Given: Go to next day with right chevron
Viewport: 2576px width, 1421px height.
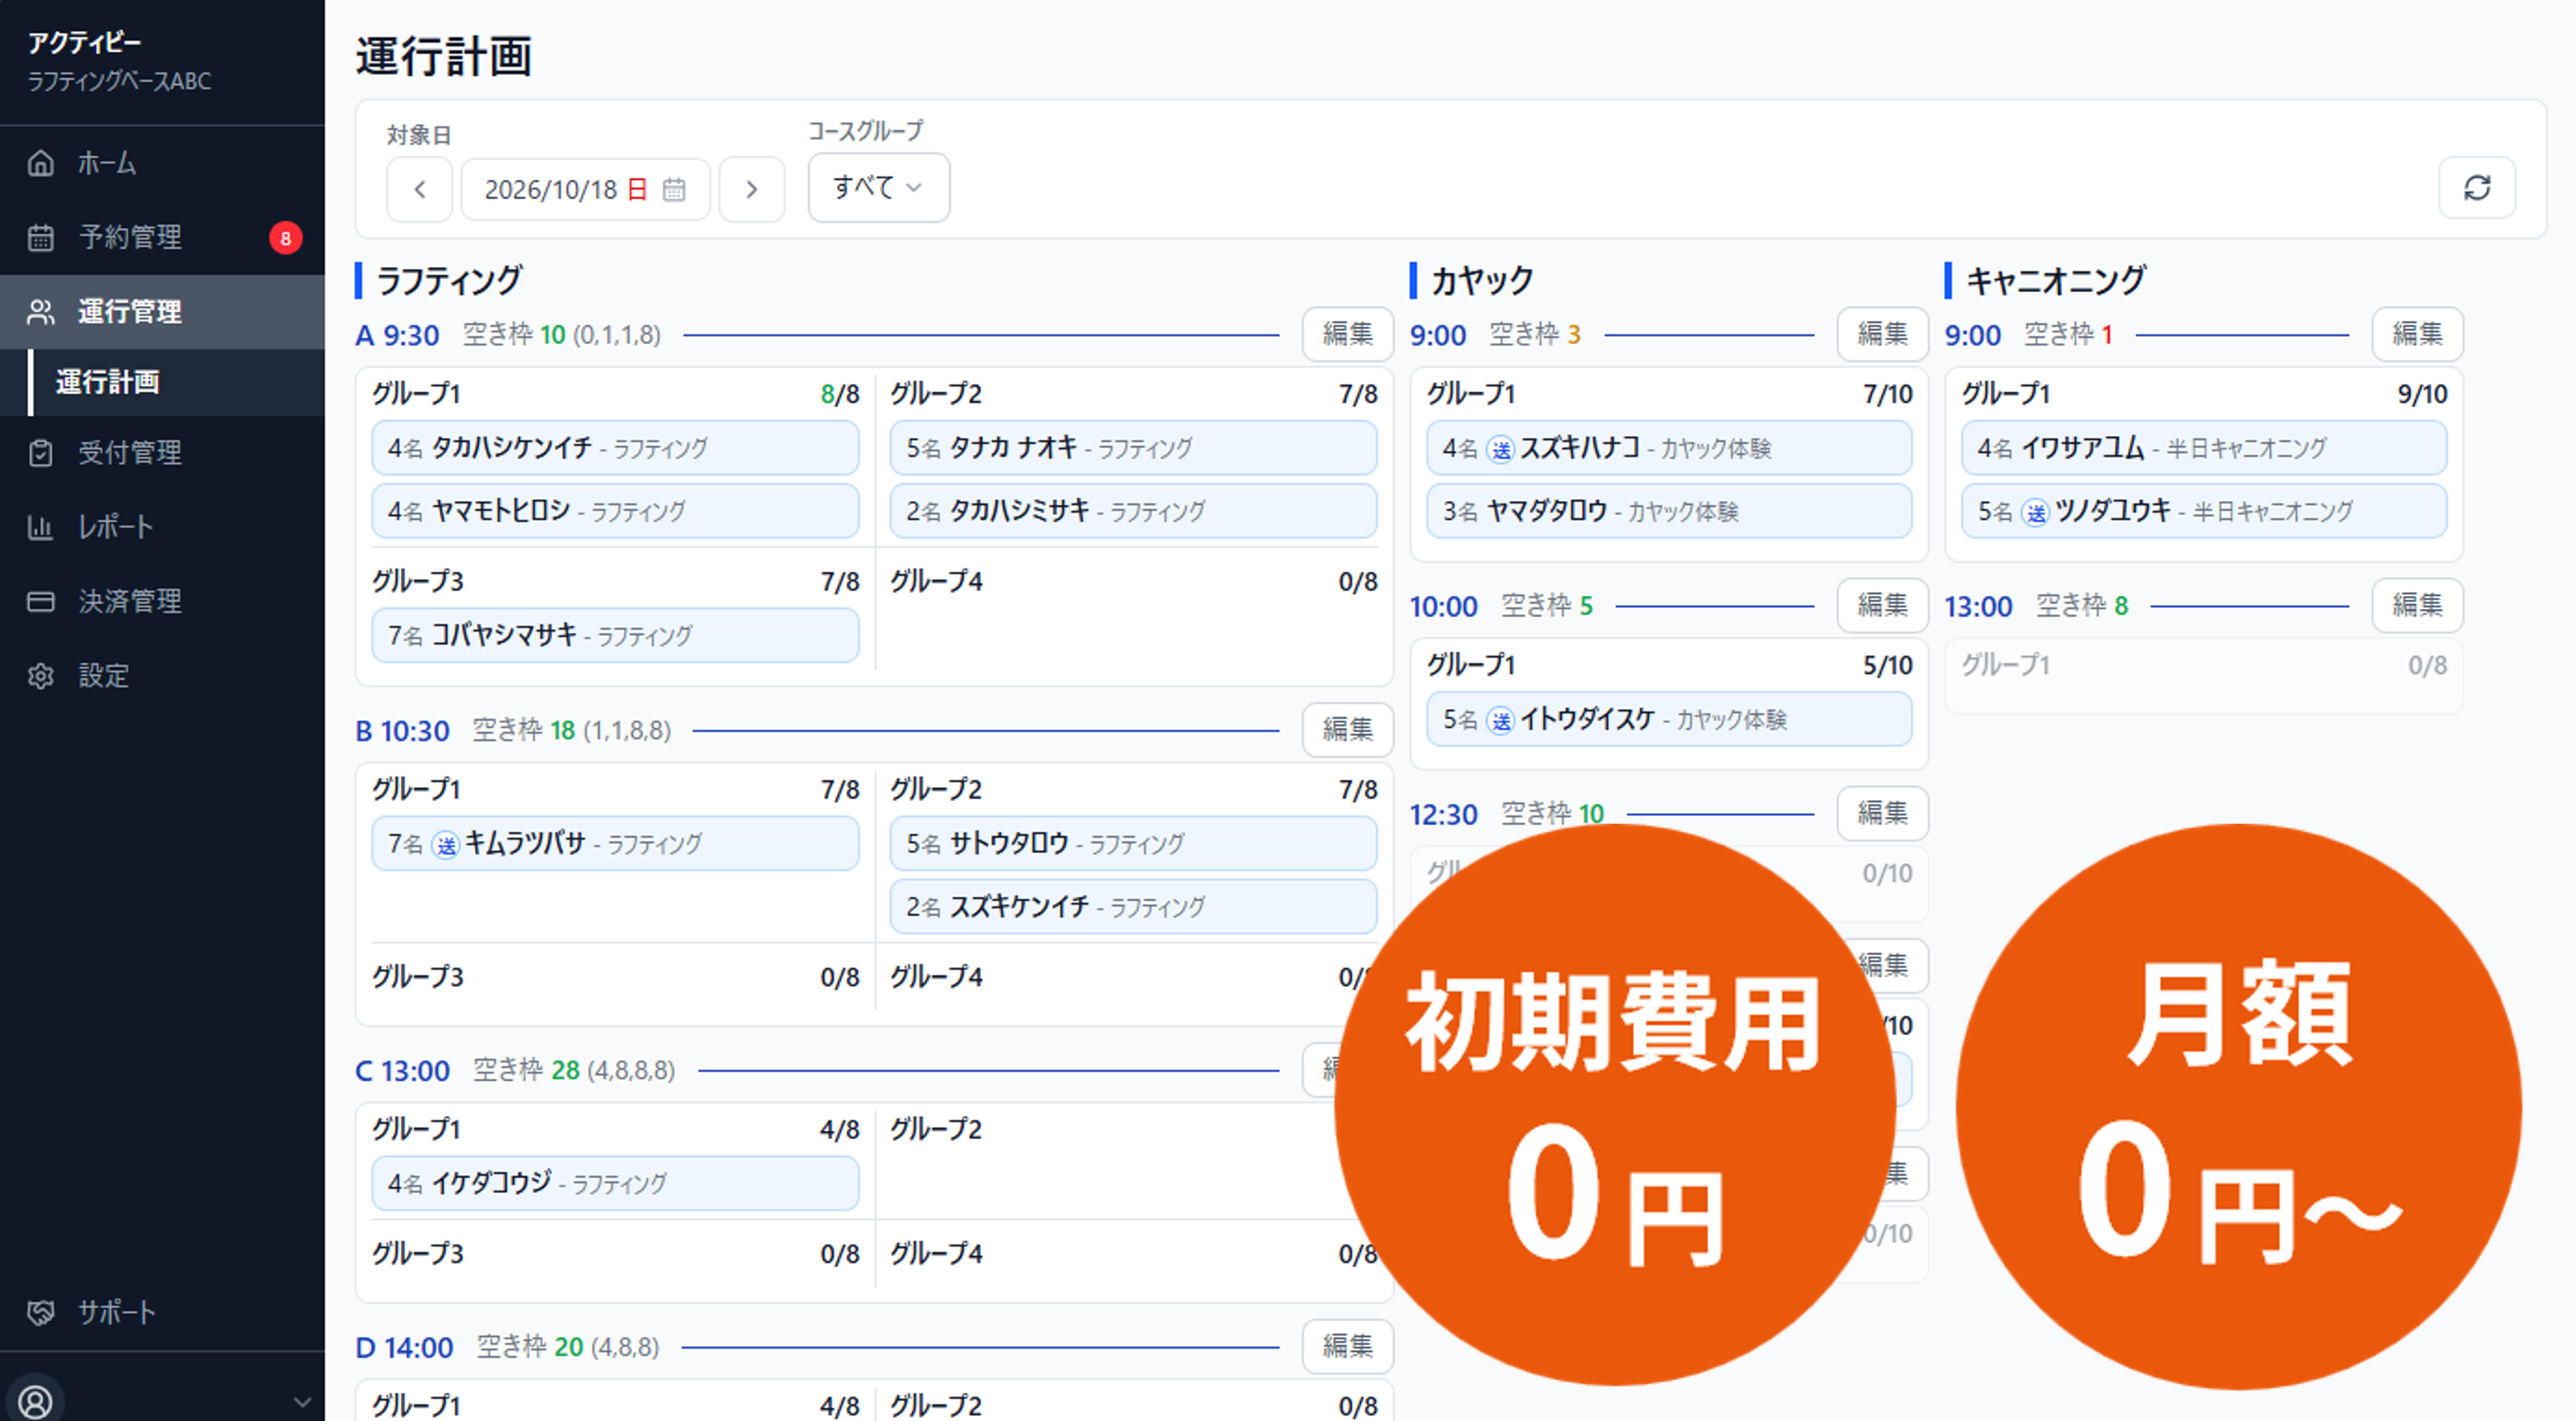Looking at the screenshot, I should 752,189.
